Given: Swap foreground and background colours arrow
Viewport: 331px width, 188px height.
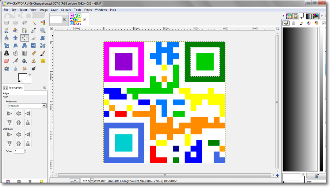Looking at the screenshot, I should click(29, 75).
